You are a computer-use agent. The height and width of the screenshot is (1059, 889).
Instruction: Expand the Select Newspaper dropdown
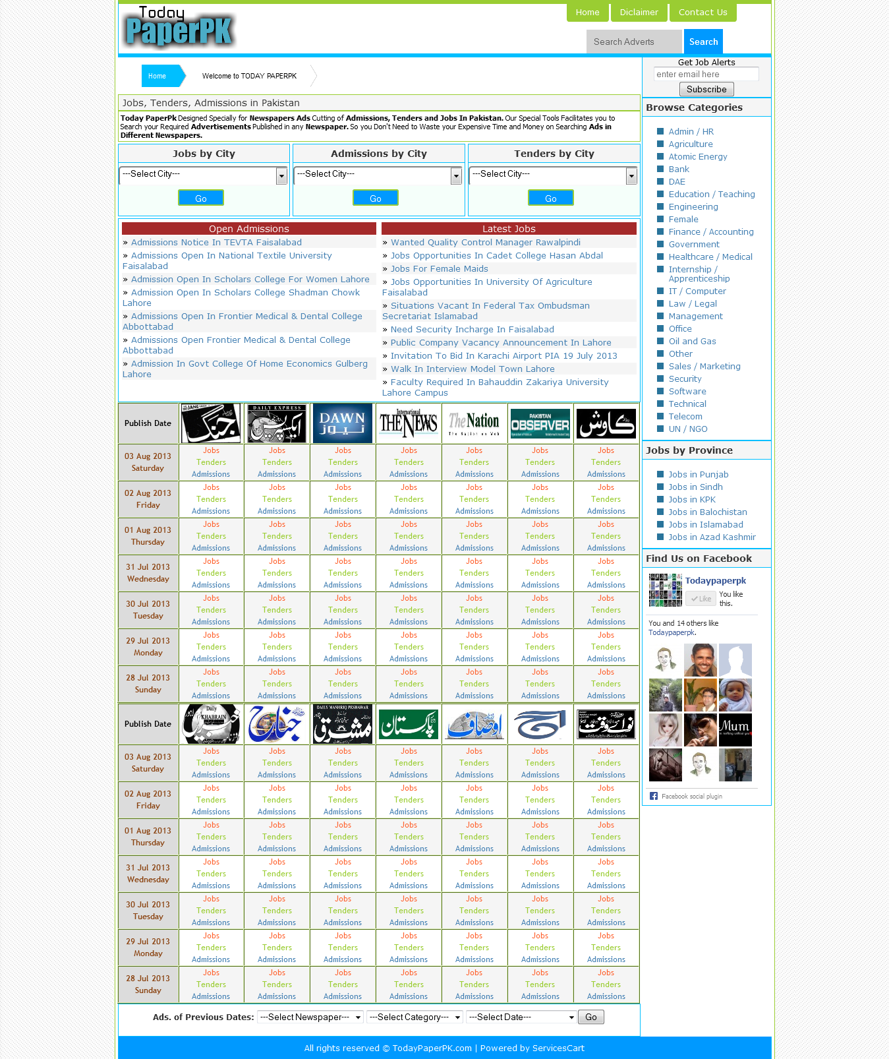click(310, 1017)
